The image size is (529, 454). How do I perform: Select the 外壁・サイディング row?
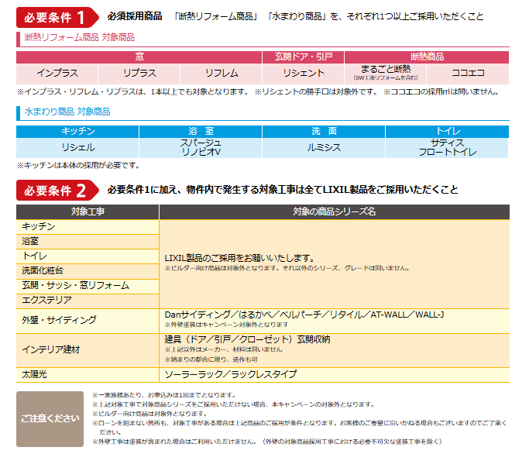88,321
